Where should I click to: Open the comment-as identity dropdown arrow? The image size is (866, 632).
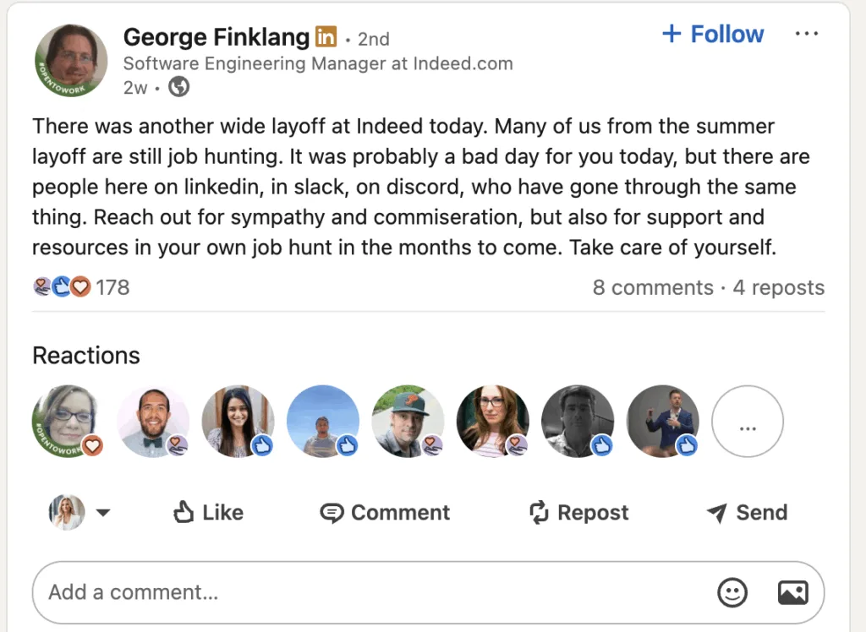(x=102, y=513)
